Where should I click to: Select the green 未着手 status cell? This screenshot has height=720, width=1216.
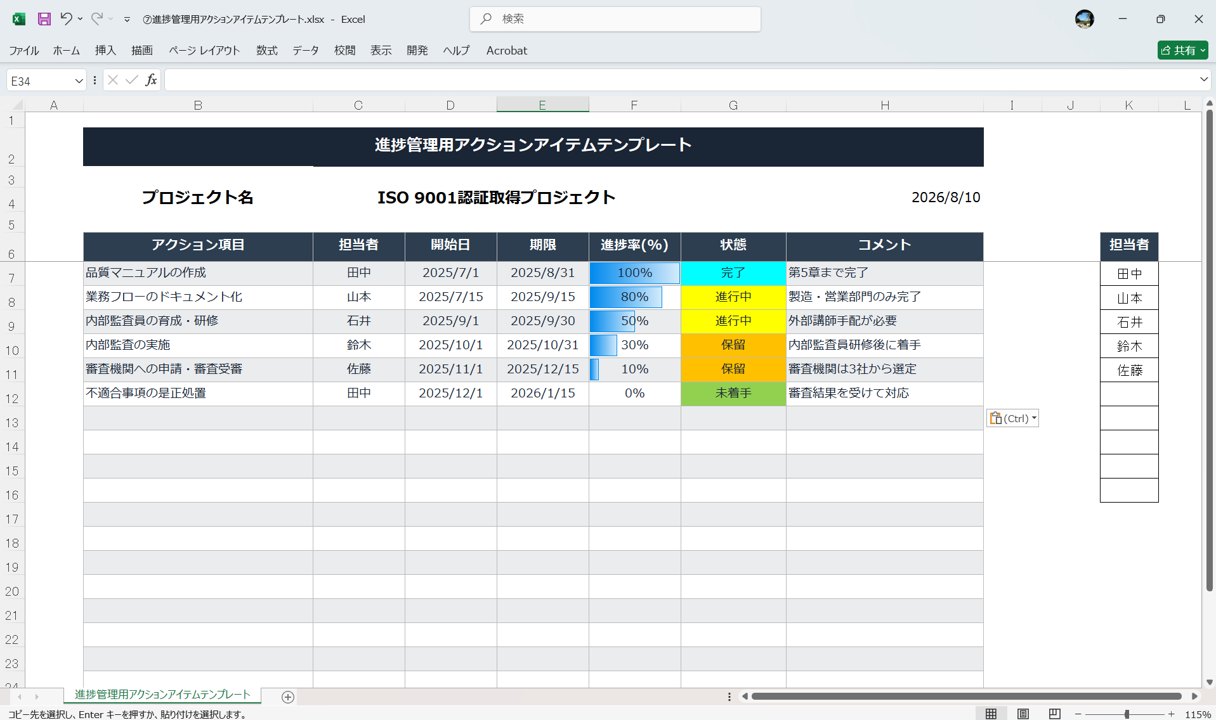(x=733, y=394)
